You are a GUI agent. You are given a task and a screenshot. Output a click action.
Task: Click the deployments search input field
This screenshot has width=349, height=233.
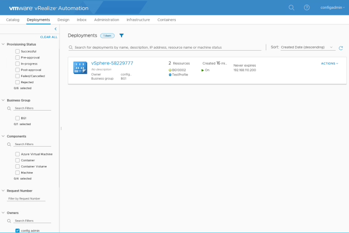click(165, 48)
